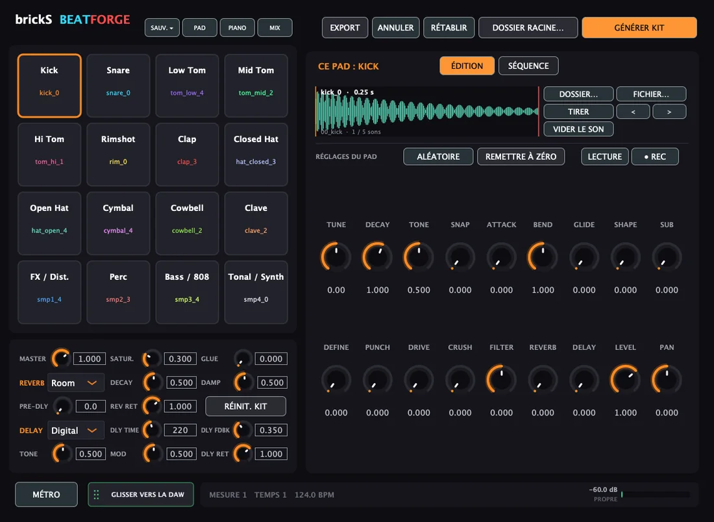Click the LEVEL knob
Screen dimensions: 714x522
625,379
